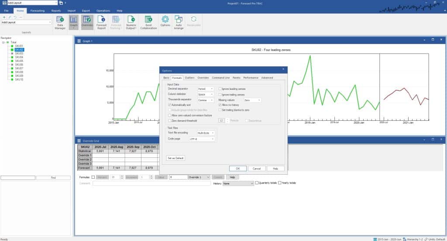Uncheck Automatically sort option
This screenshot has height=241, width=447.
170,105
